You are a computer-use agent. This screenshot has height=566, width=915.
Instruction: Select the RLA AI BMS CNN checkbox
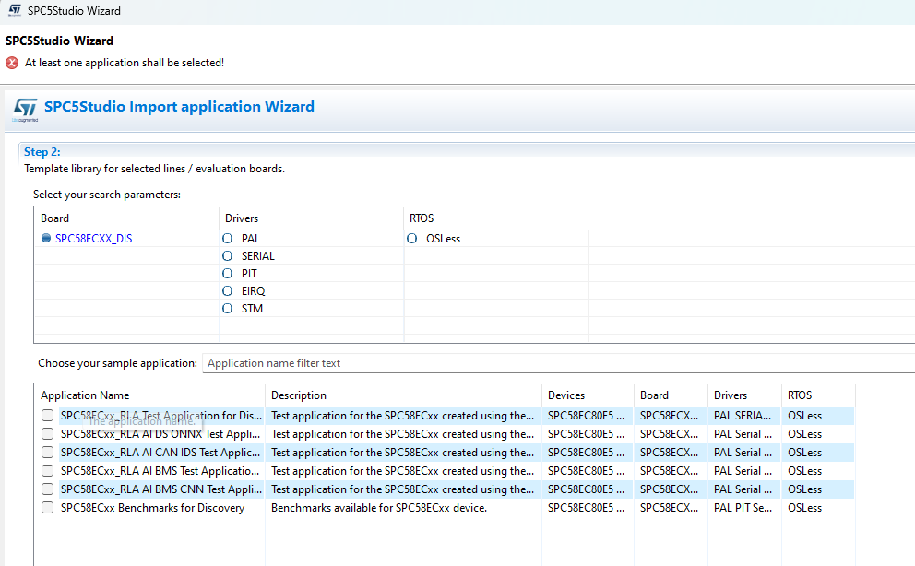click(47, 489)
